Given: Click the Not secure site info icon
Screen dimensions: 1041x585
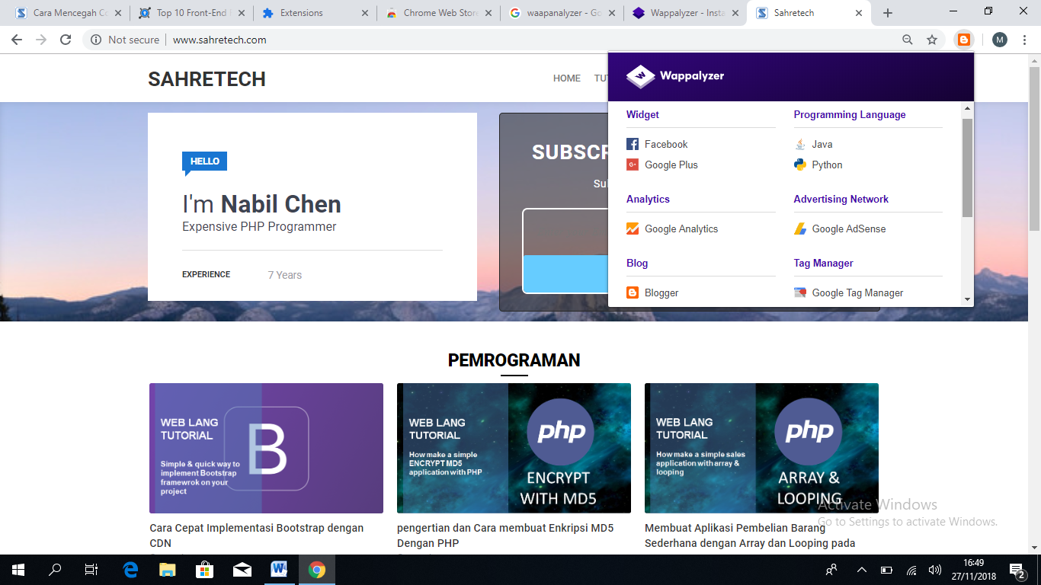Looking at the screenshot, I should point(96,40).
